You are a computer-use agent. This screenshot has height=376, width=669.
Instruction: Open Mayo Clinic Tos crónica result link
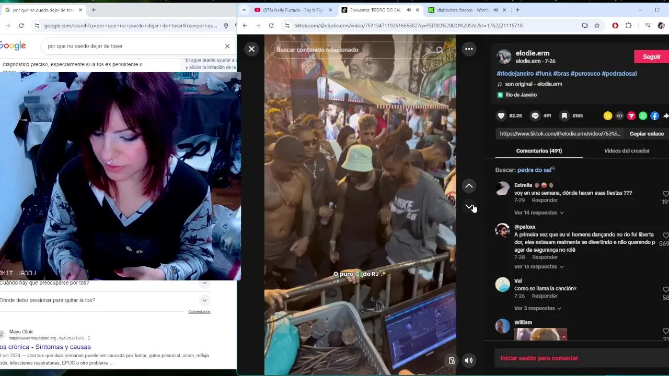45,347
